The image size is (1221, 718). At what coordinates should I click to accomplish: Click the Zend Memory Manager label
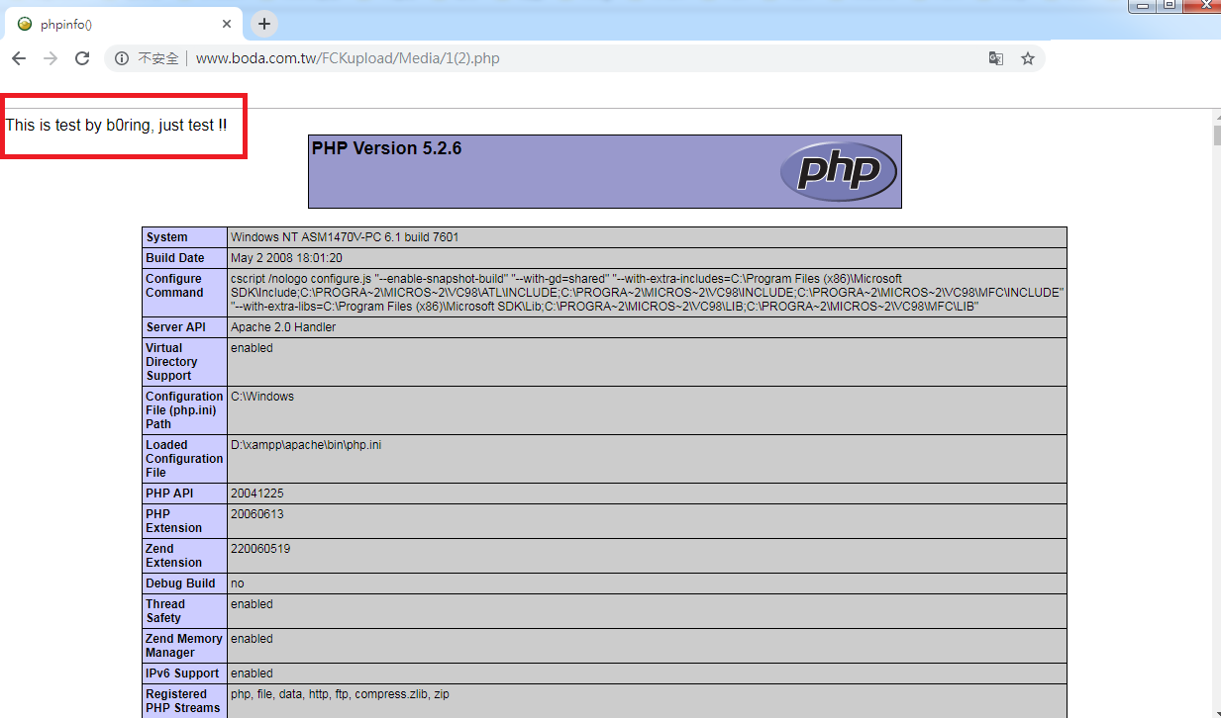coord(184,646)
